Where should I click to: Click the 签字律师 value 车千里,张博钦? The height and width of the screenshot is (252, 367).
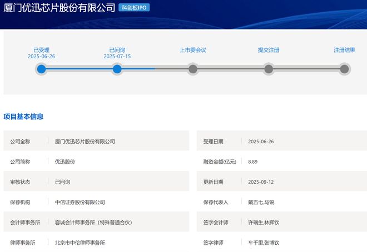264,243
